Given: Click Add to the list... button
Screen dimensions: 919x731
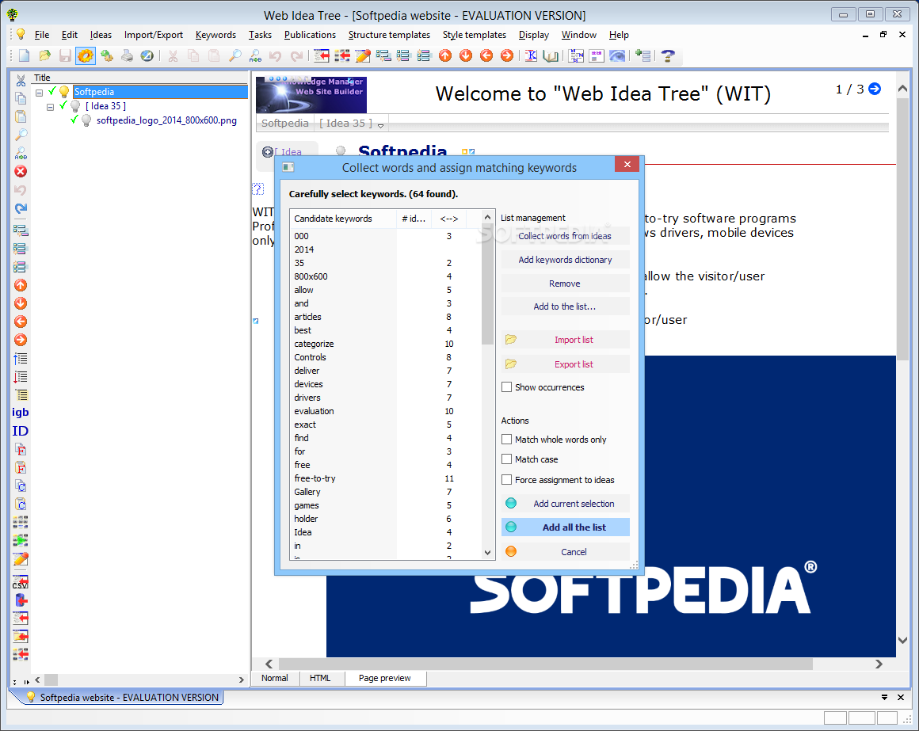Looking at the screenshot, I should 565,306.
